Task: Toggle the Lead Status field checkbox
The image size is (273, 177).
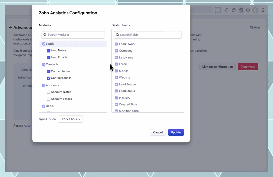Action: [116, 91]
